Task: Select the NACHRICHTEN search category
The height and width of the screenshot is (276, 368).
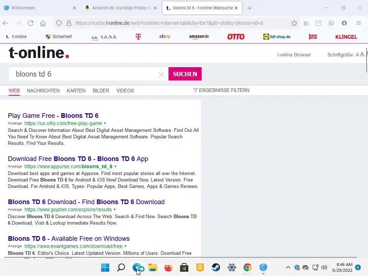Action: [43, 91]
